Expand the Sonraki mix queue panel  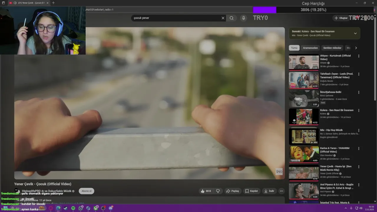click(355, 33)
